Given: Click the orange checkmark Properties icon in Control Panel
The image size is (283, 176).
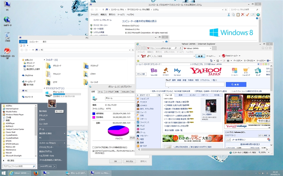Looking at the screenshot, I should pyautogui.click(x=247, y=15).
